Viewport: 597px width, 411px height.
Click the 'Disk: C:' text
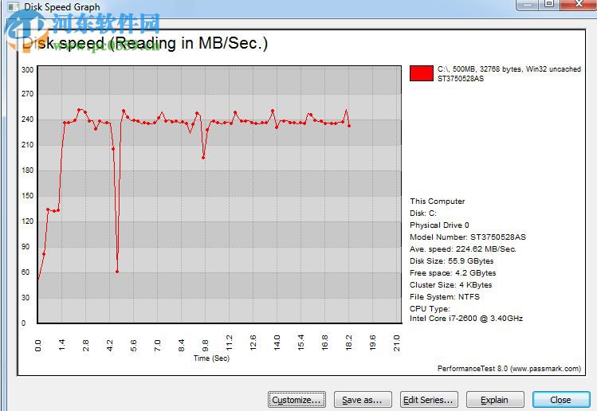423,213
